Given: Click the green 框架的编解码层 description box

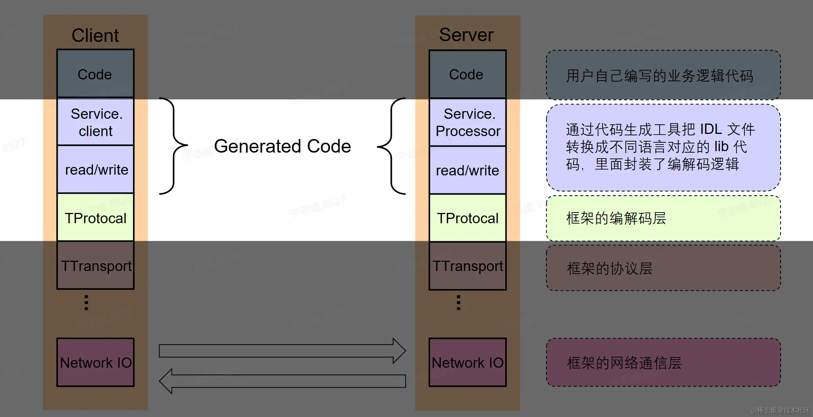Looking at the screenshot, I should pos(663,218).
